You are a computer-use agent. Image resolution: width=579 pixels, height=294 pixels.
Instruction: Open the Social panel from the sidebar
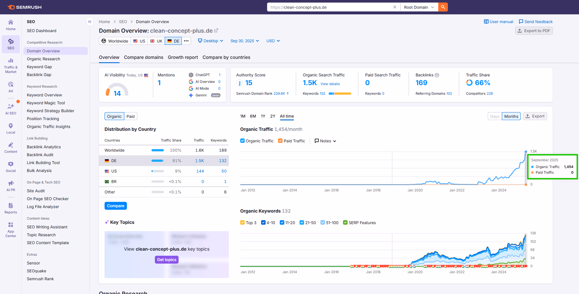(x=11, y=166)
